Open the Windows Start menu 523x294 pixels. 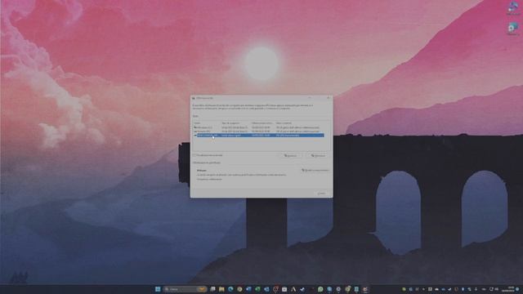[158, 289]
